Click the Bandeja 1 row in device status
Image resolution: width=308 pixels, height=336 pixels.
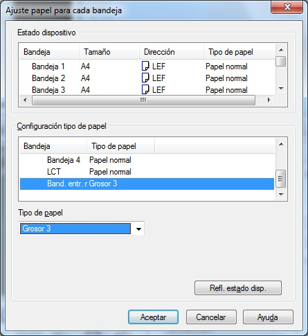[147, 67]
